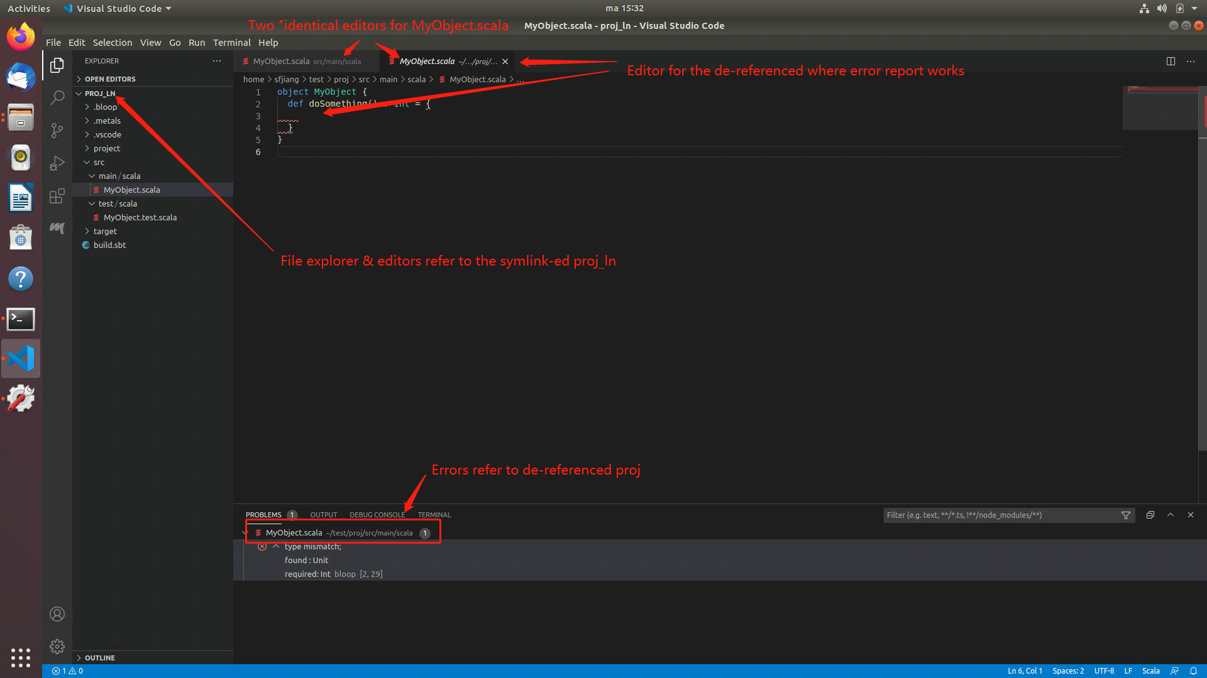Launch Firefox from the dock
This screenshot has height=678, width=1207.
21,36
